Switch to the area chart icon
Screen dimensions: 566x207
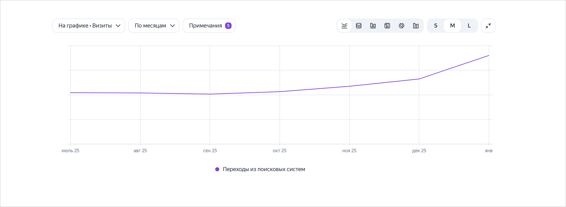coord(359,26)
